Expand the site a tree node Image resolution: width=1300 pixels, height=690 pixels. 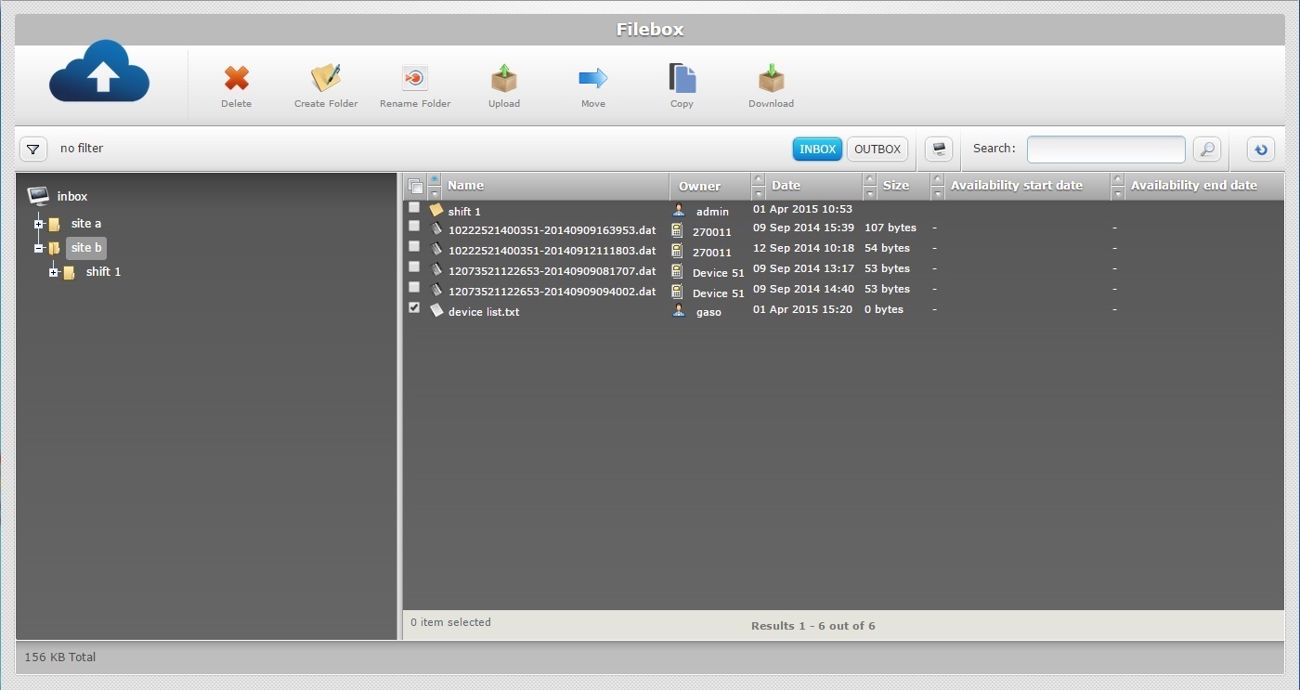[x=39, y=224]
